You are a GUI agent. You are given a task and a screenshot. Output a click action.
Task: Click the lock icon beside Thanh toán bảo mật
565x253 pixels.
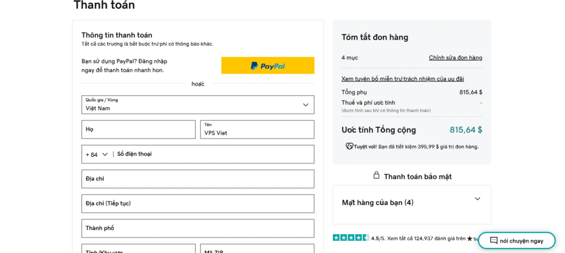point(376,176)
